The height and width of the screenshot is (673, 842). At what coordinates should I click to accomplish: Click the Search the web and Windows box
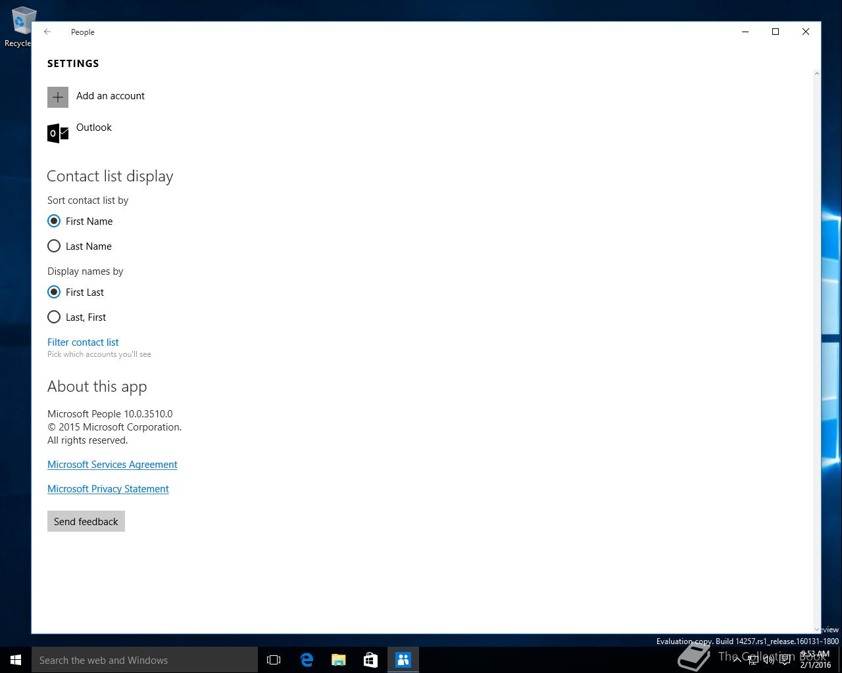coord(145,660)
